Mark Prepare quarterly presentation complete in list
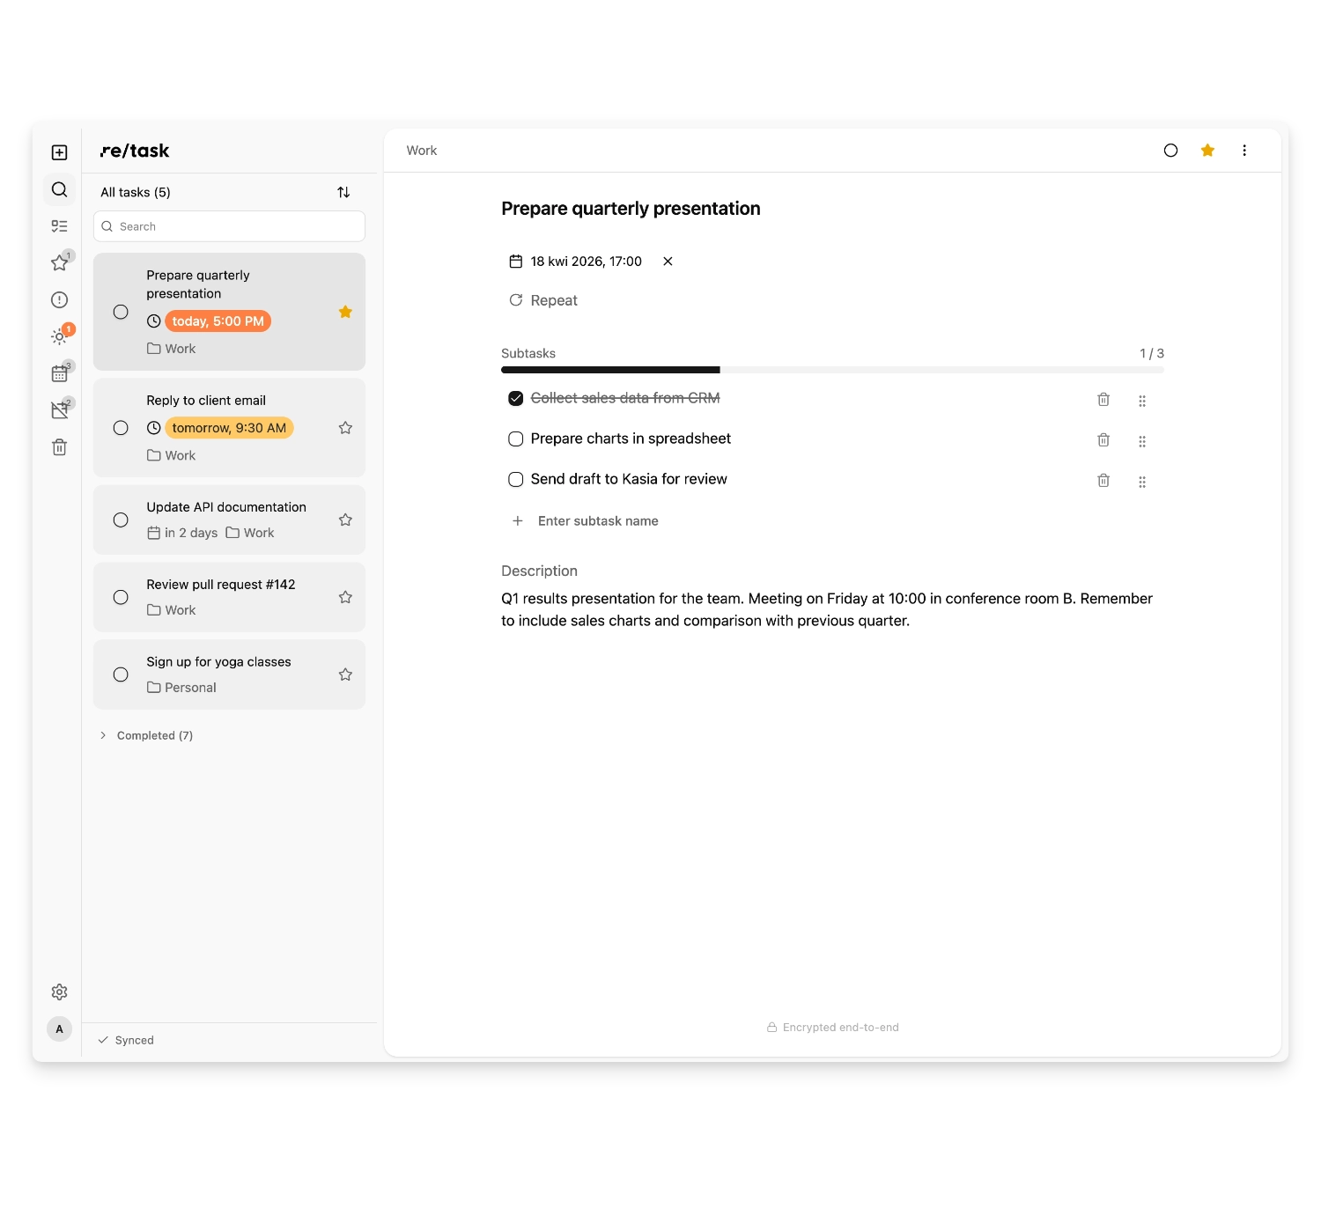This screenshot has width=1321, height=1209. pyautogui.click(x=121, y=312)
